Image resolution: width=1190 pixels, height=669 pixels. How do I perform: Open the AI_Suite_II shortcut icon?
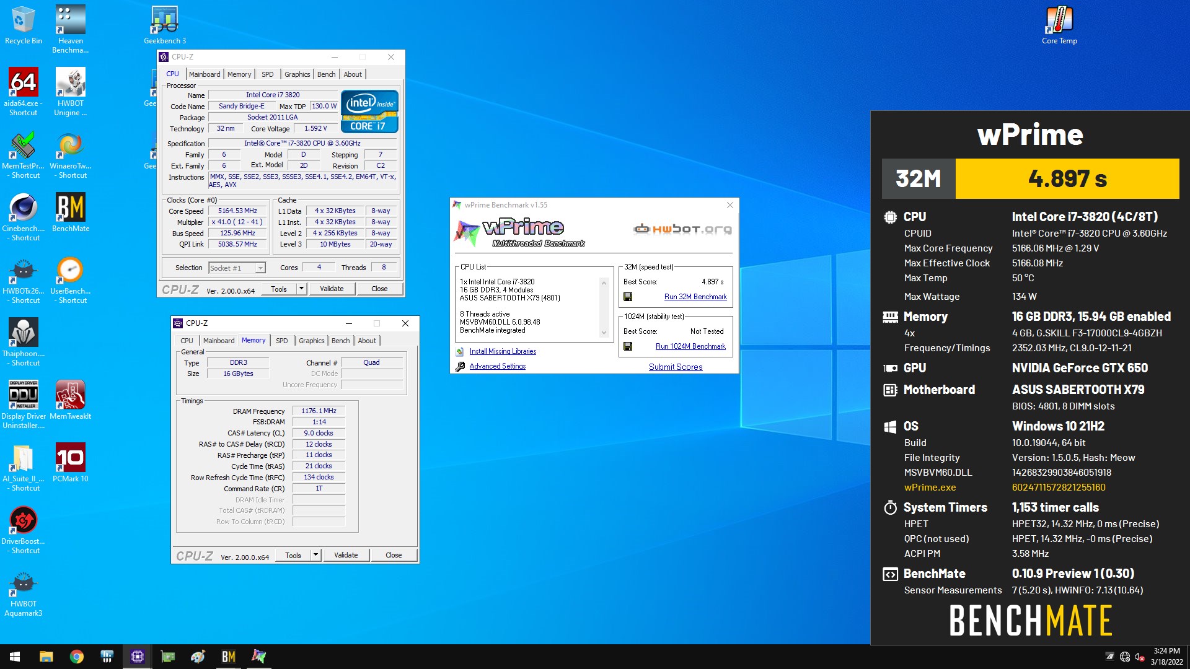tap(24, 467)
